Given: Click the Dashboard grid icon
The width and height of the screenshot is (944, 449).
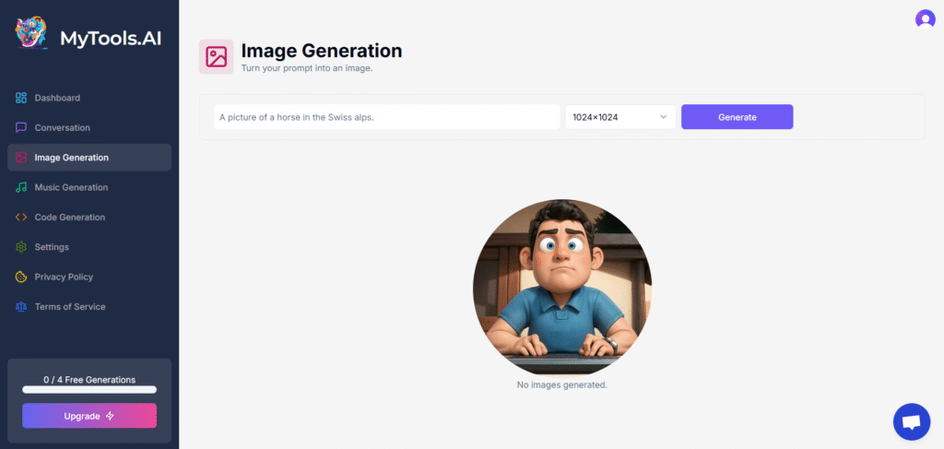Looking at the screenshot, I should [21, 98].
